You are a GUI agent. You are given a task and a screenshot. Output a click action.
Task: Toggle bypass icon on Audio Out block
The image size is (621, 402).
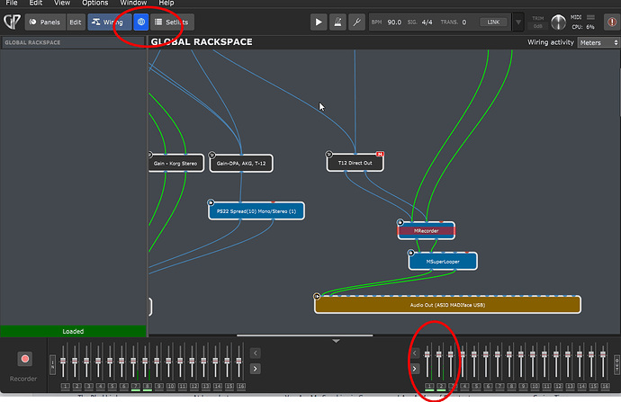(x=317, y=296)
